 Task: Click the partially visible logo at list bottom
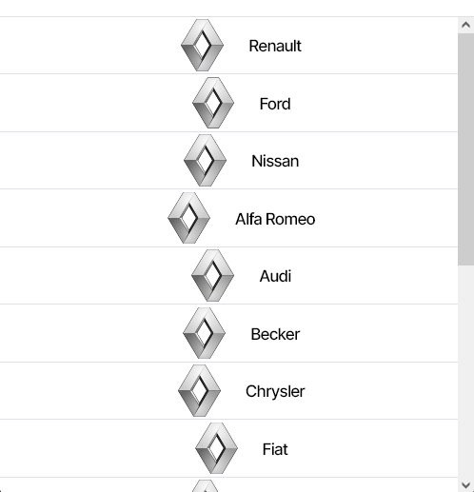206,485
